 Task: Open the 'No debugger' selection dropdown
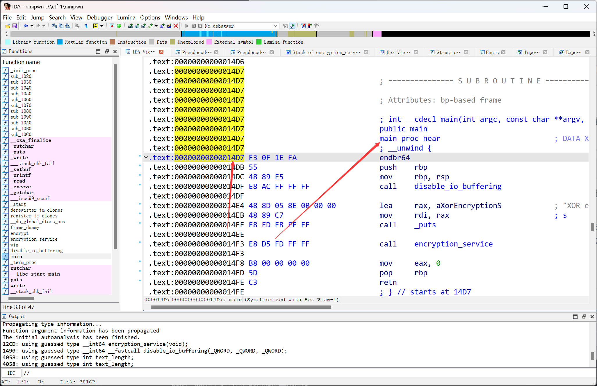click(x=241, y=26)
